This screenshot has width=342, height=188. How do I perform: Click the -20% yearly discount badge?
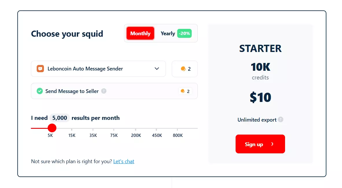point(184,33)
